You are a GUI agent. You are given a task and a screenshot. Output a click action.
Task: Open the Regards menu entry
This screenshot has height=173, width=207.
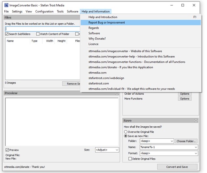click(x=141, y=28)
